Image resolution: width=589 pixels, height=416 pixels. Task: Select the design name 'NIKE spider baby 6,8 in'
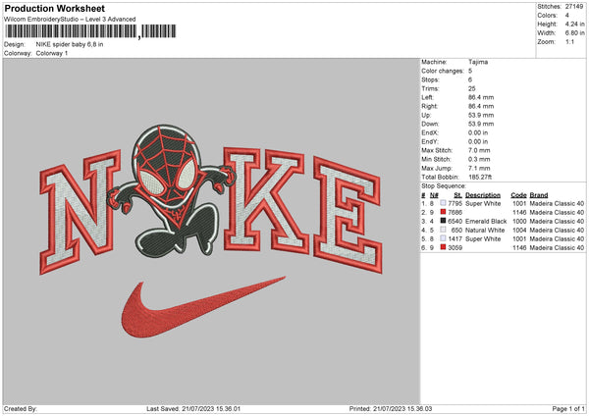pos(70,44)
